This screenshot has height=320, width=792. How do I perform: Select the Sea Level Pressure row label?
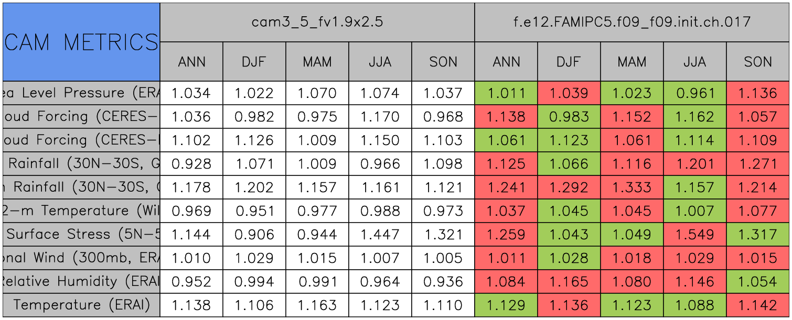pos(81,93)
